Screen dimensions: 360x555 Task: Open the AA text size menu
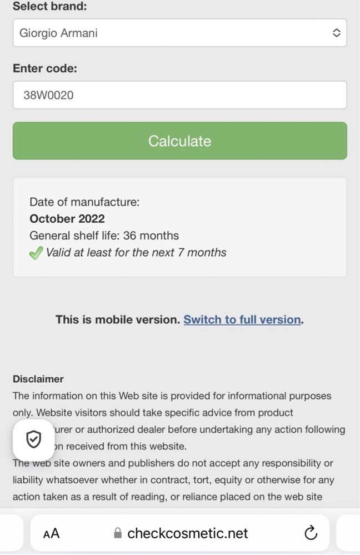click(51, 533)
